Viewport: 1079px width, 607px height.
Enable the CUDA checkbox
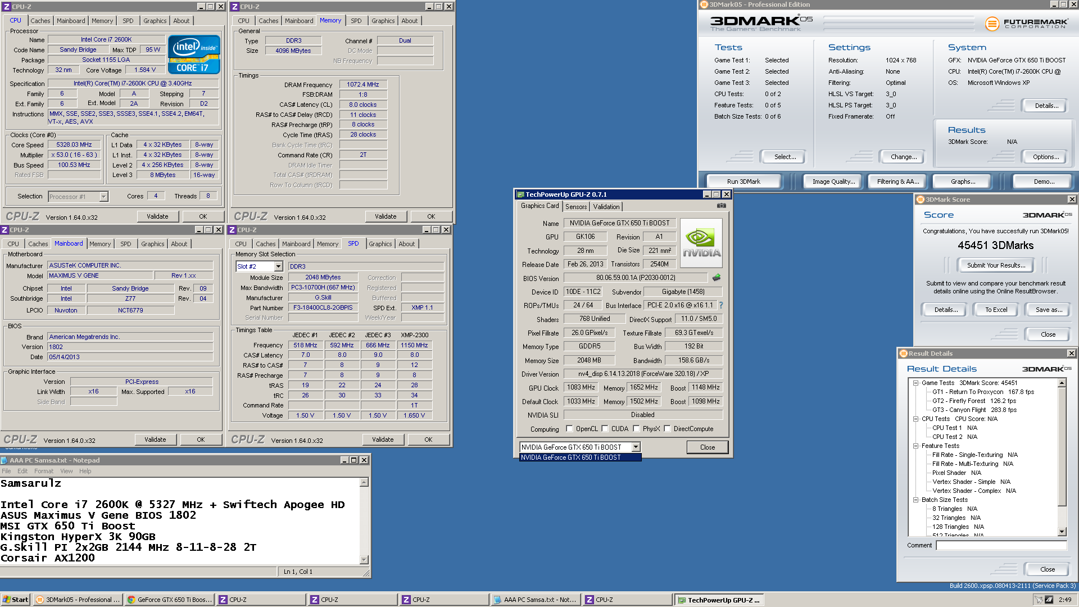point(605,429)
